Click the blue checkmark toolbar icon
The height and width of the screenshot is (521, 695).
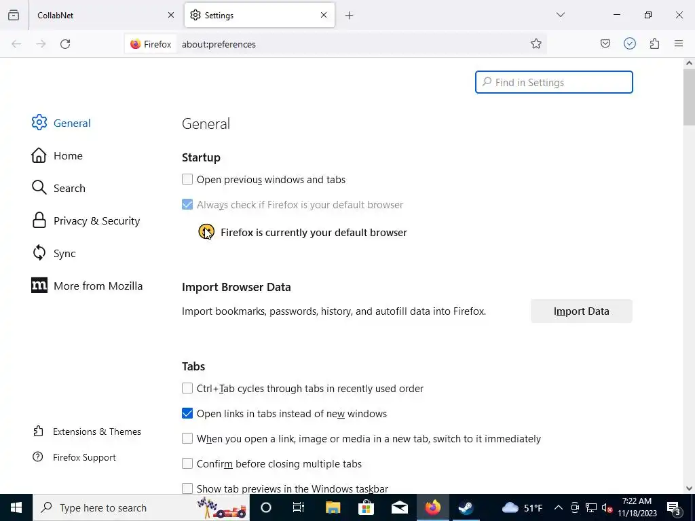coord(629,43)
